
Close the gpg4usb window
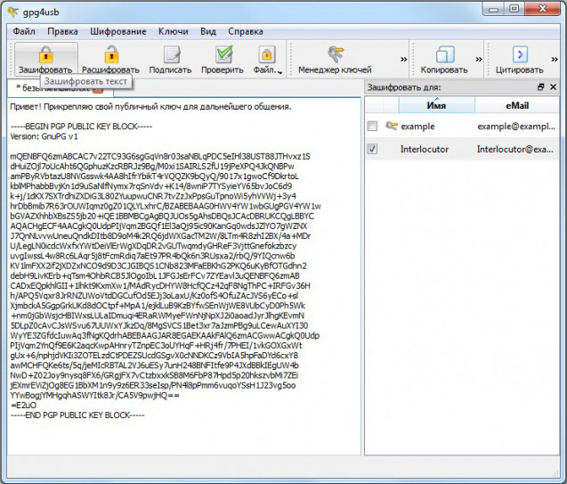click(543, 10)
